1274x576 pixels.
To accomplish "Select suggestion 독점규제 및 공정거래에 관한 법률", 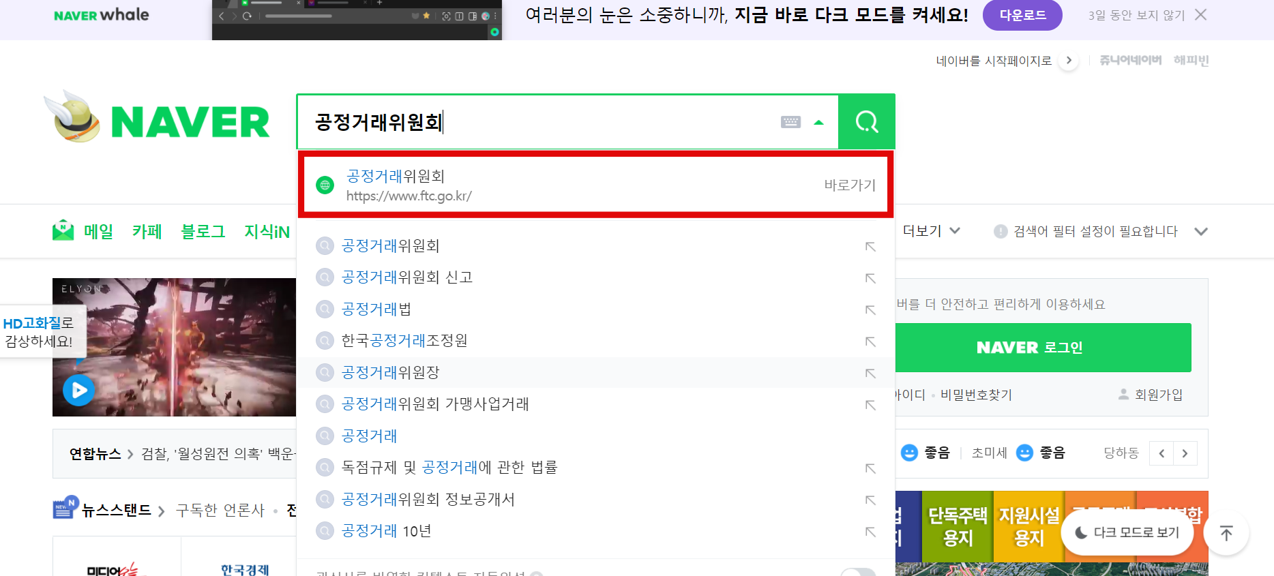I will tap(449, 468).
